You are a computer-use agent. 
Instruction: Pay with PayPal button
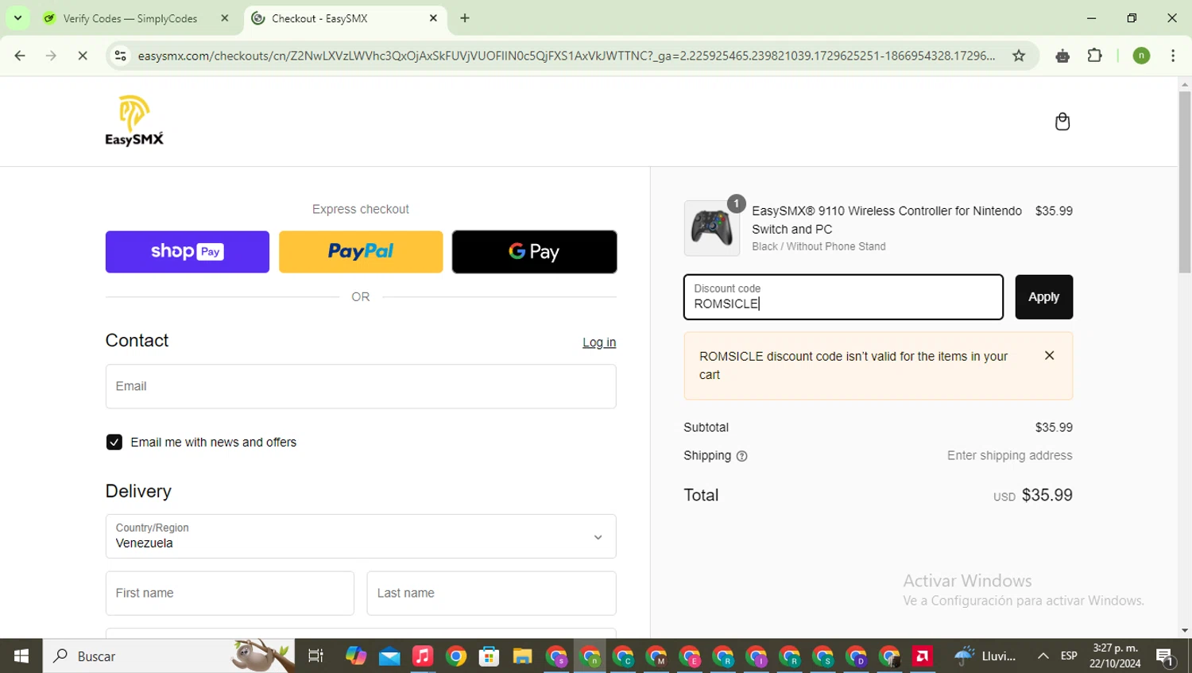(361, 252)
